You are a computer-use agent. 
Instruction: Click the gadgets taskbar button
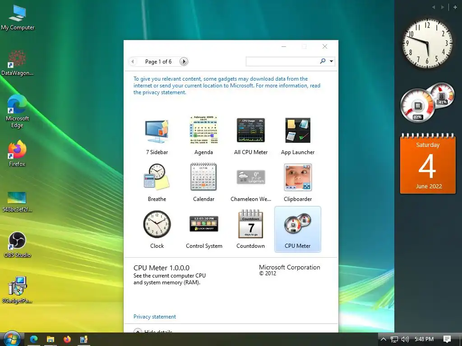coord(84,339)
